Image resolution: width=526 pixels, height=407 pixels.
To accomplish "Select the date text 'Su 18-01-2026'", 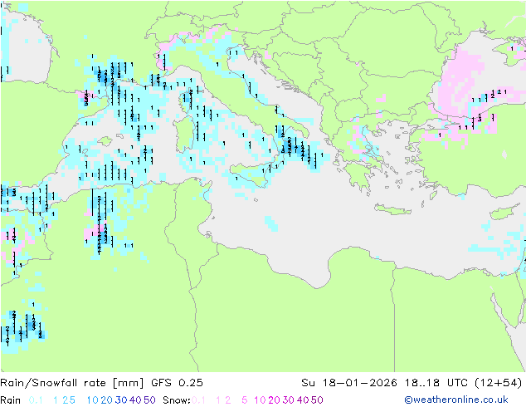I will coord(349,383).
